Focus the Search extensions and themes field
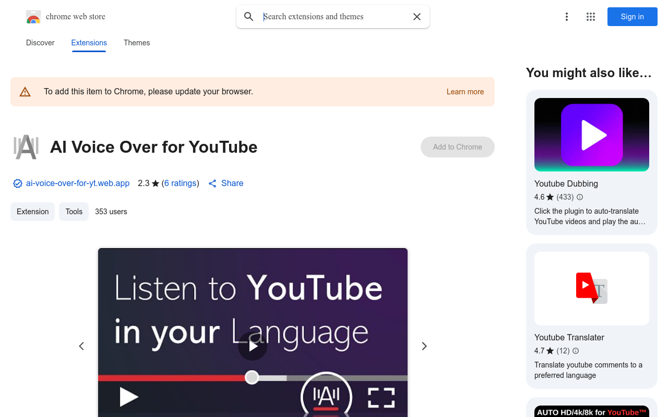 tap(334, 17)
